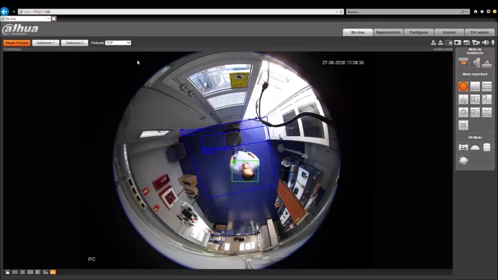Select wall mount installation mode
The width and height of the screenshot is (498, 280).
pyautogui.click(x=475, y=62)
